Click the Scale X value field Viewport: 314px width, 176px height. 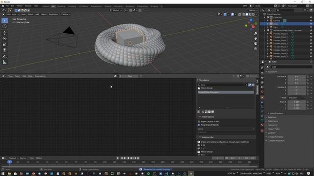tap(297, 102)
